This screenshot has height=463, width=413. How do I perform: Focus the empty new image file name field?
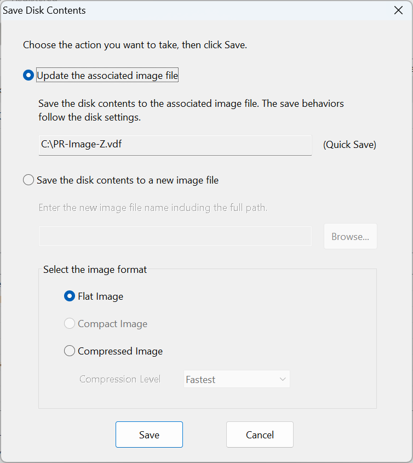tap(175, 236)
